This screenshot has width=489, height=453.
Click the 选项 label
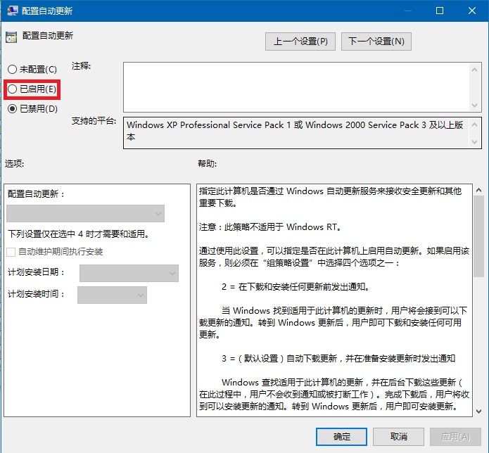(x=14, y=163)
